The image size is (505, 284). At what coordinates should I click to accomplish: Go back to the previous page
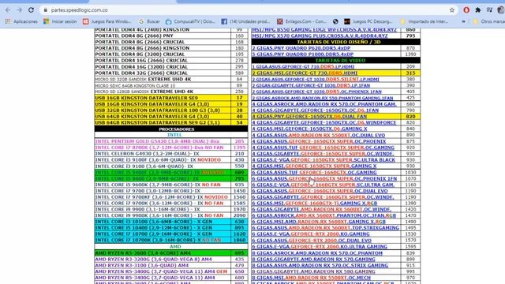8,10
